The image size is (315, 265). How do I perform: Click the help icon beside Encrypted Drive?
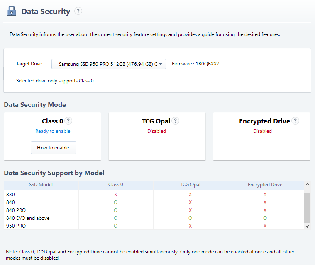pos(295,121)
